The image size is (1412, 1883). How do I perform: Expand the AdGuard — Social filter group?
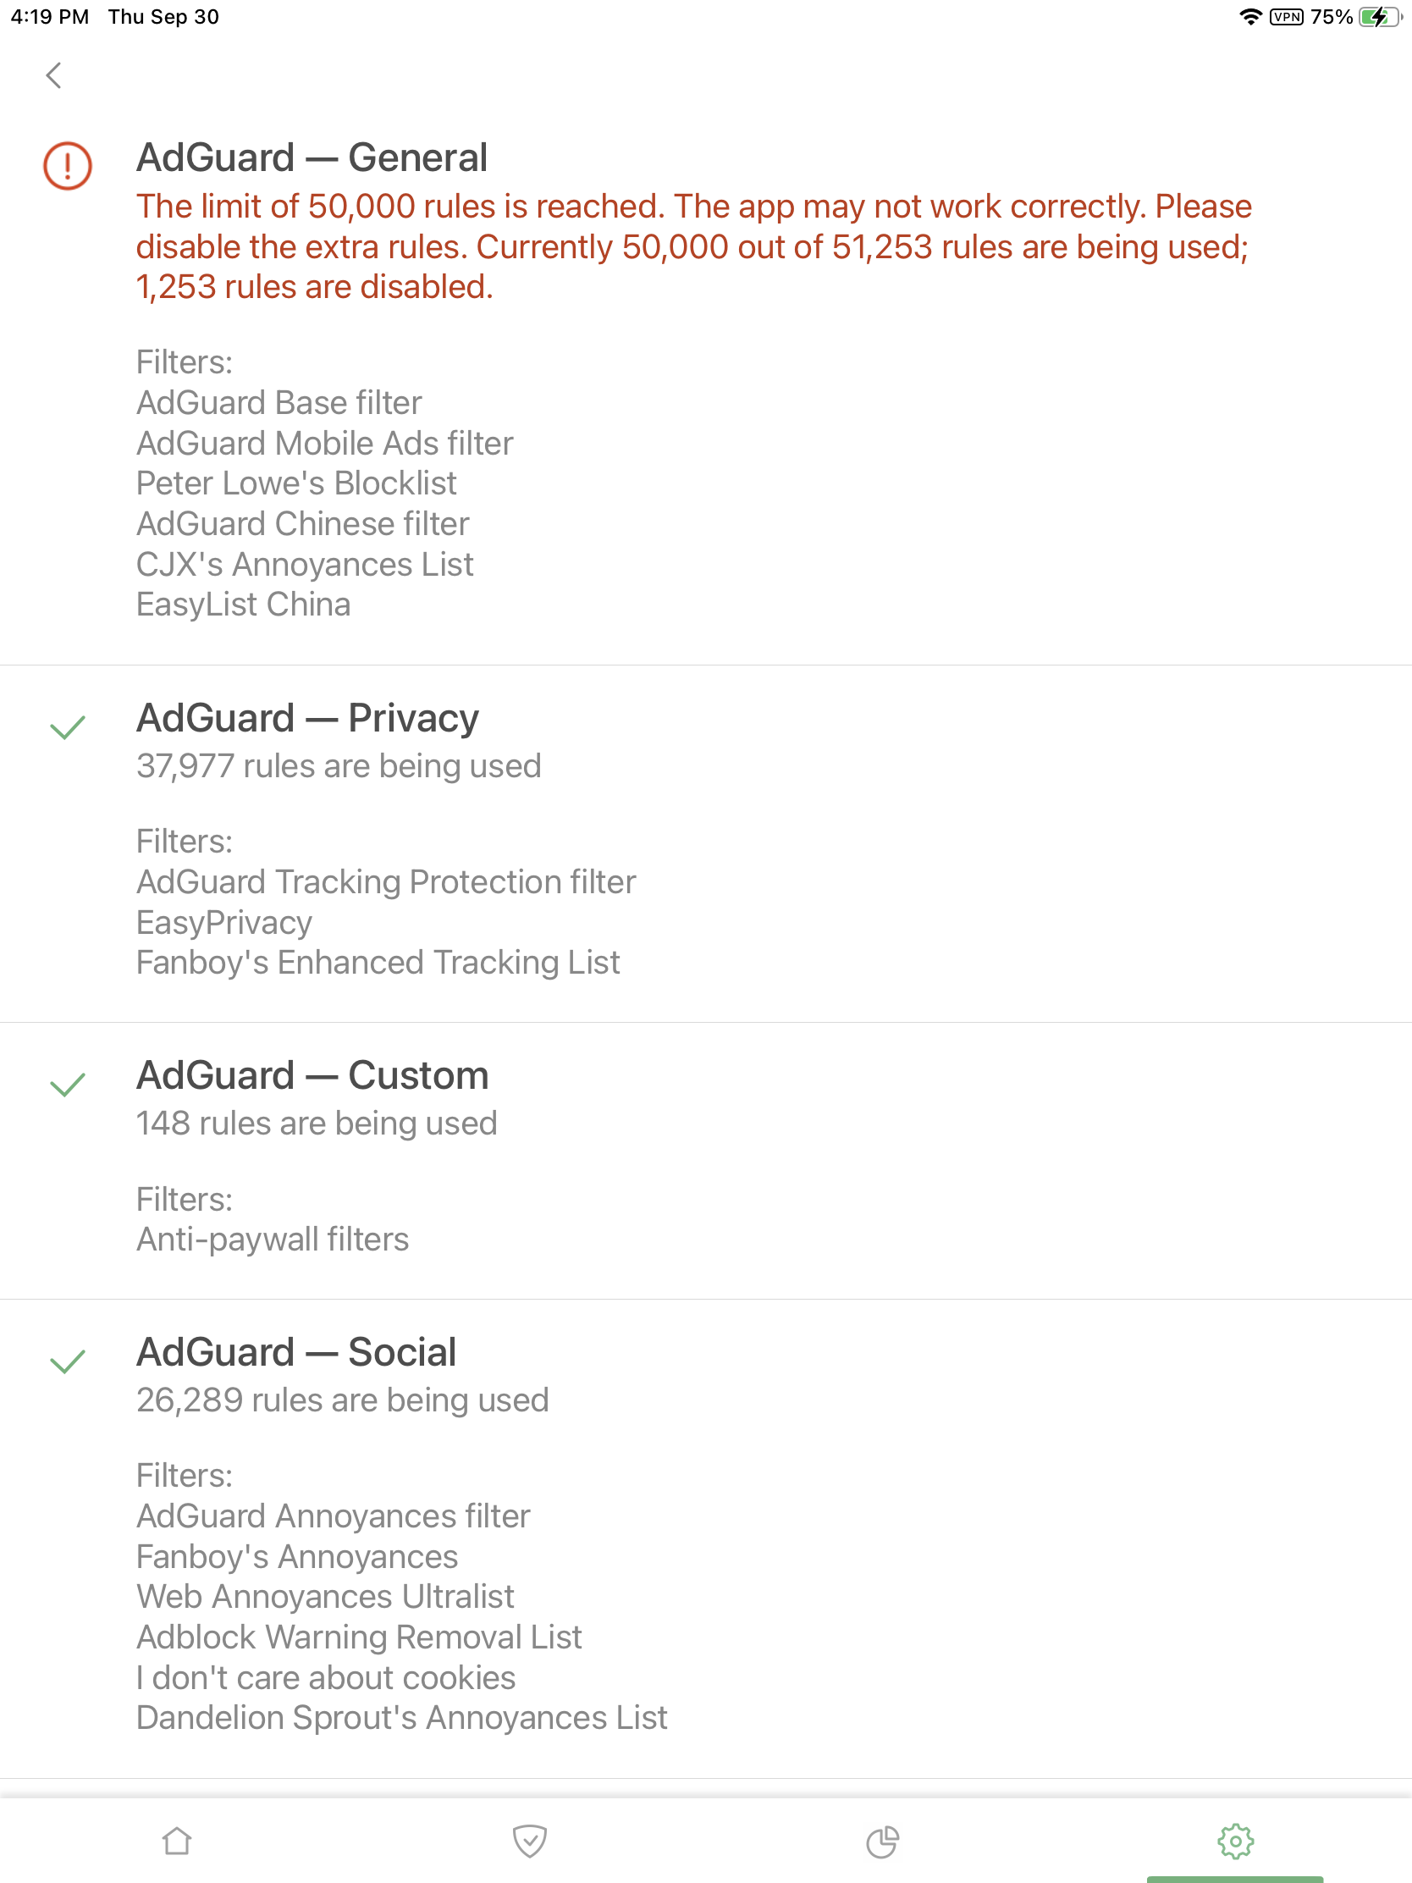coord(296,1351)
